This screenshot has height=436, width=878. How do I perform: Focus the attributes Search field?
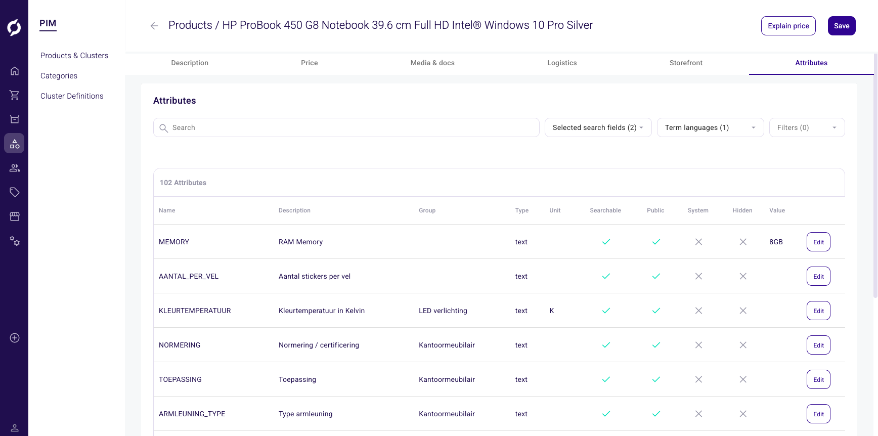(346, 127)
